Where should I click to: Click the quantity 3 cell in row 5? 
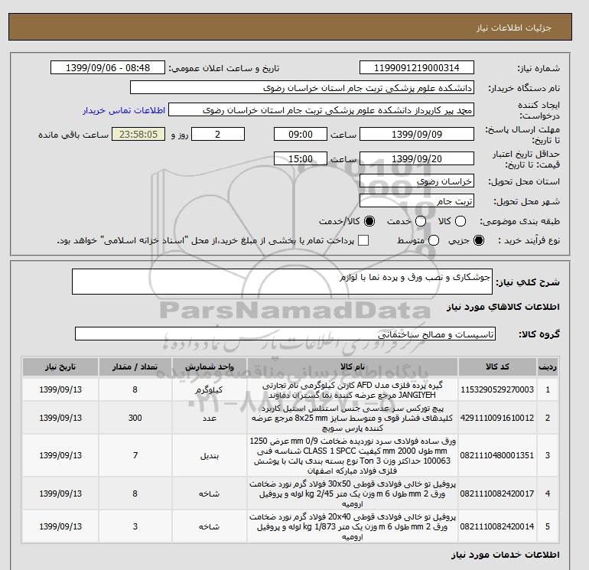135,527
